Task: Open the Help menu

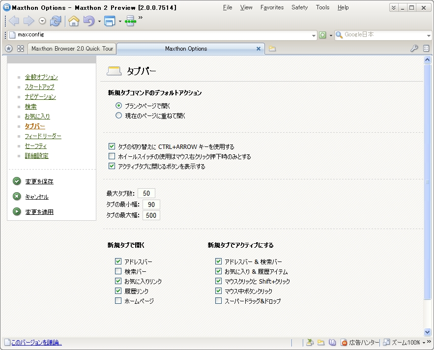Action: (x=343, y=7)
